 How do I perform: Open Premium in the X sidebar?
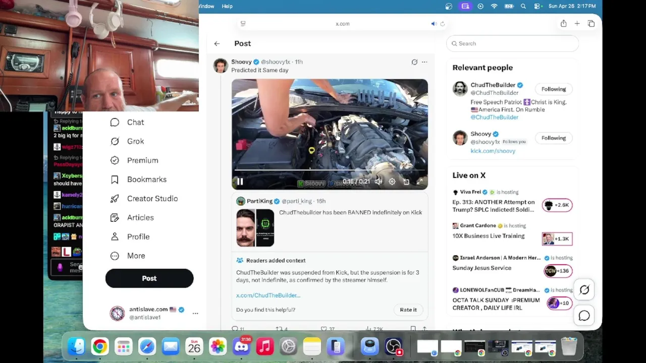click(134, 160)
